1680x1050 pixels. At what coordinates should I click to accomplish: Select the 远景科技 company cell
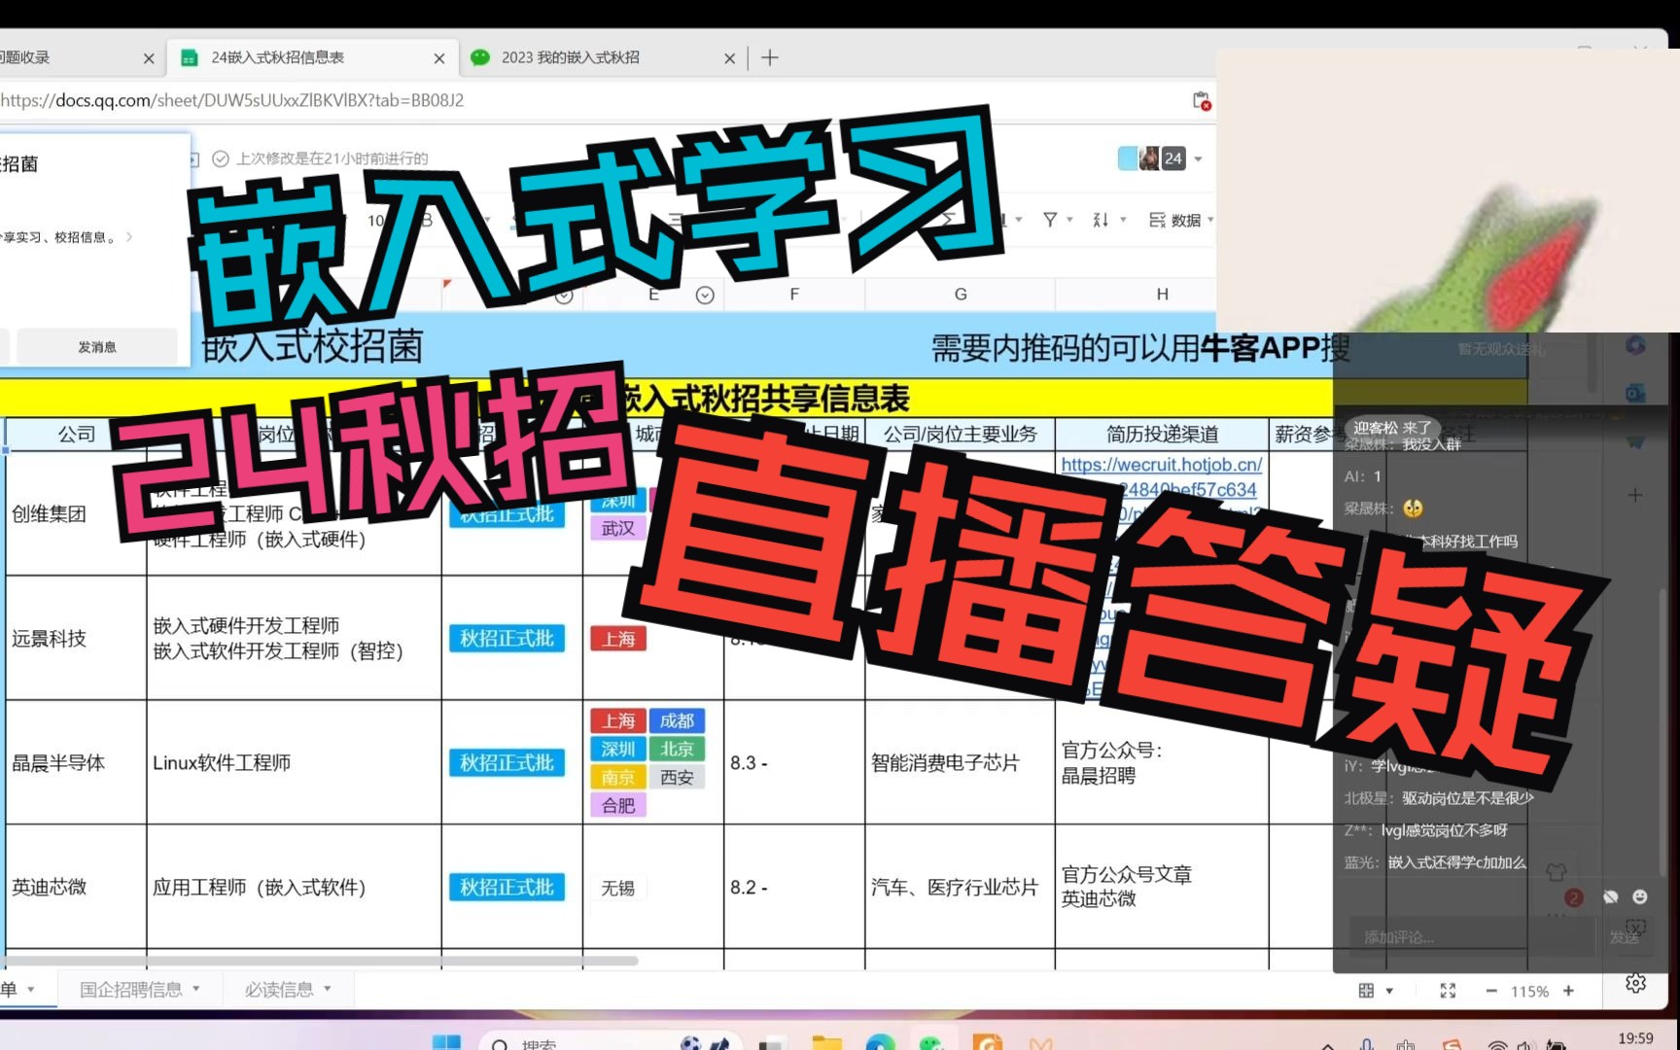[76, 638]
